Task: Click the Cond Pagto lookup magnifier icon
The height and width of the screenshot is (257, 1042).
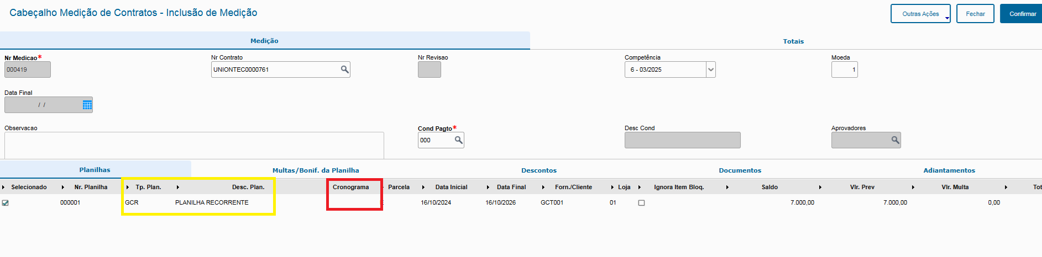Action: coord(458,140)
